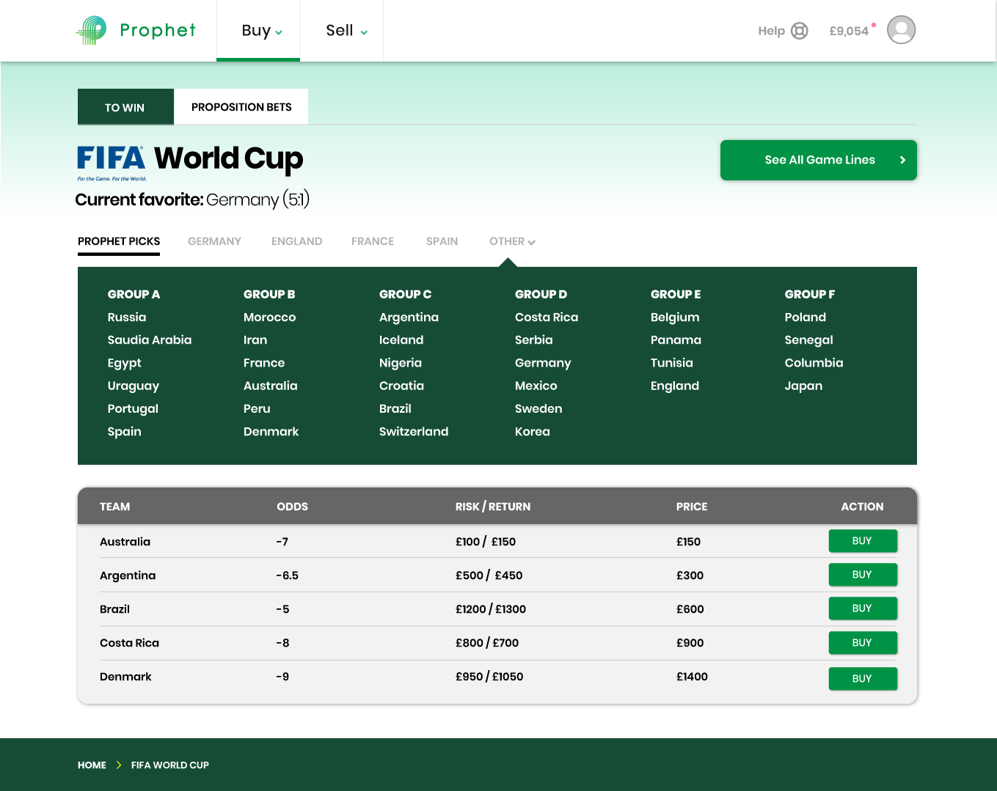Click the Denmark price £1400

692,676
